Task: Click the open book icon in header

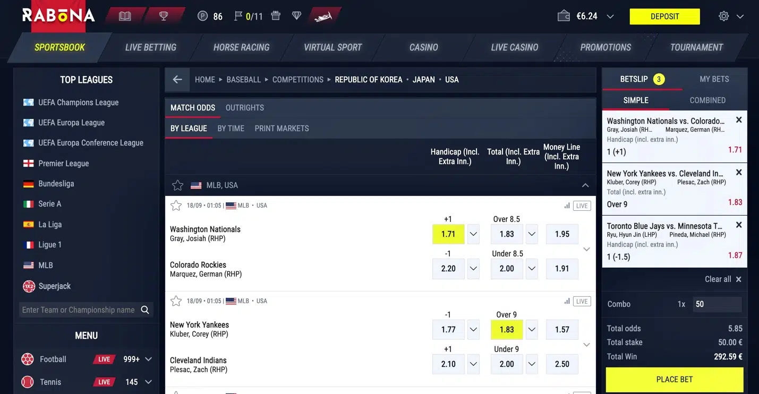Action: [125, 16]
